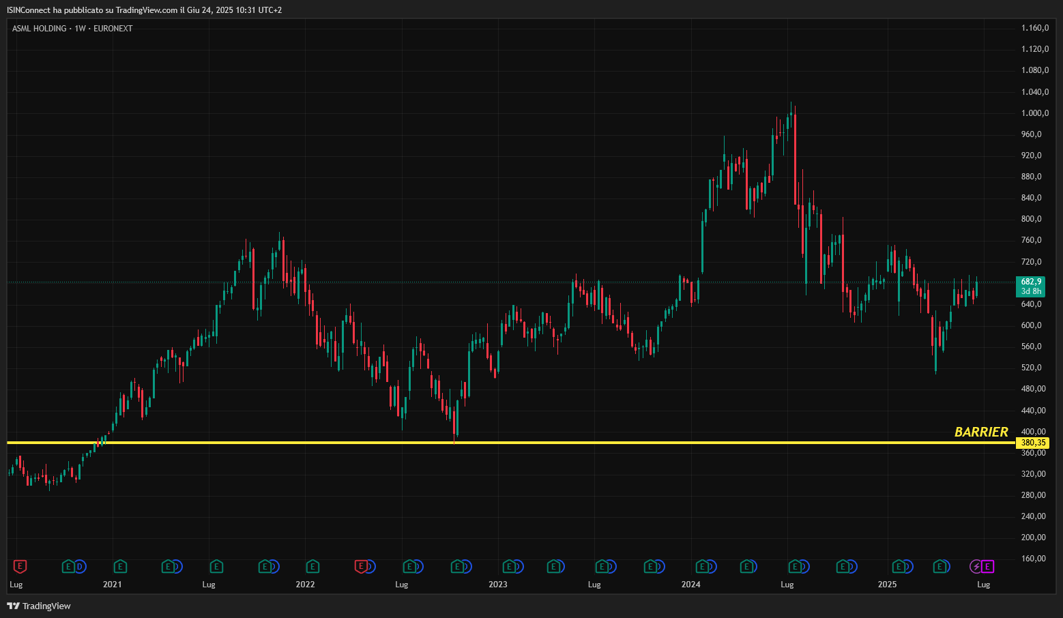Click the earnings marker above the Lug 2021 label

[x=216, y=566]
